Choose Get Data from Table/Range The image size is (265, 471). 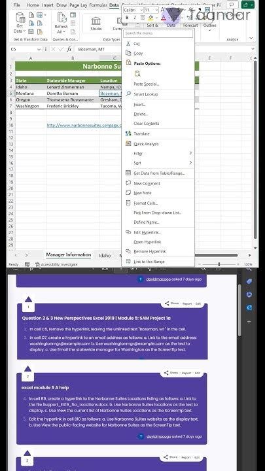(158, 173)
